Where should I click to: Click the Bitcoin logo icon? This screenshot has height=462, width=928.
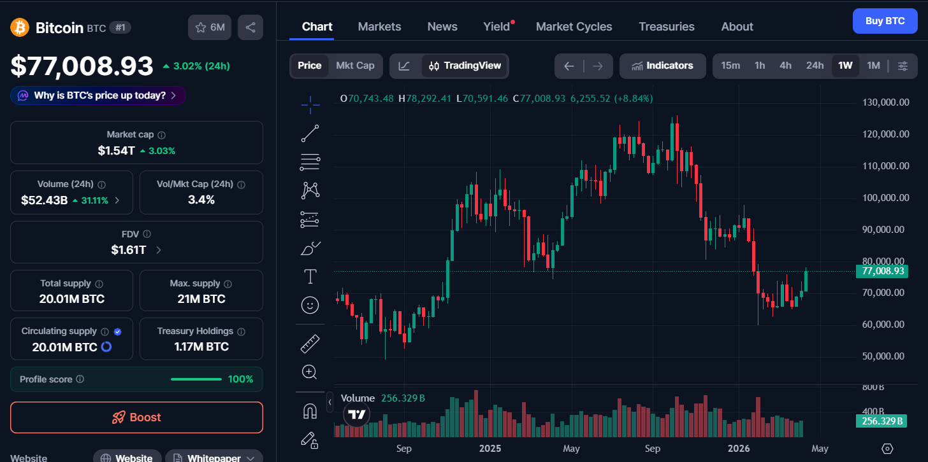20,27
